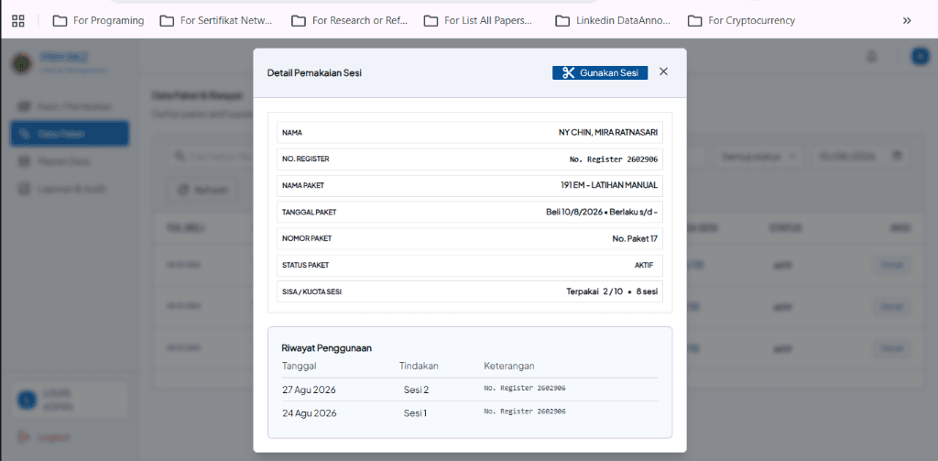Screen dimensions: 938x461
Task: Open the For Programing bookmark folder
Action: (x=99, y=21)
